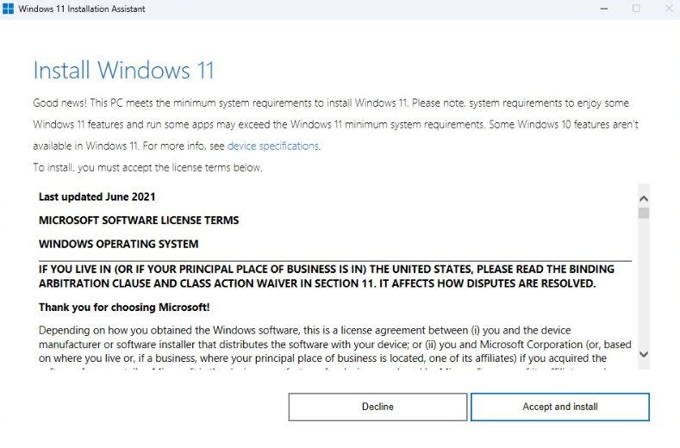
Task: Click 'MICROSOFT SOFTWARE LICENSE TERMS' heading
Action: tap(139, 221)
